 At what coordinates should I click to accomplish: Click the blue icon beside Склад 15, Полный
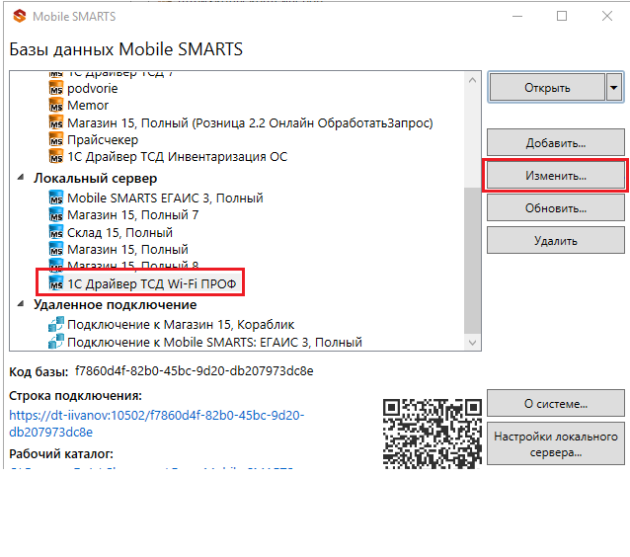[56, 232]
